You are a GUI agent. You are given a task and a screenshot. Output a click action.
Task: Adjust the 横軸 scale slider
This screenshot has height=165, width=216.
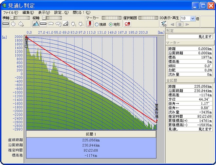pos(22,18)
